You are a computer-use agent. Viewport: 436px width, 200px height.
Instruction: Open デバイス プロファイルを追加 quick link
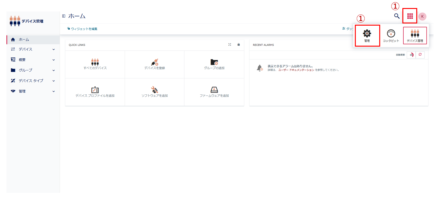pos(95,92)
